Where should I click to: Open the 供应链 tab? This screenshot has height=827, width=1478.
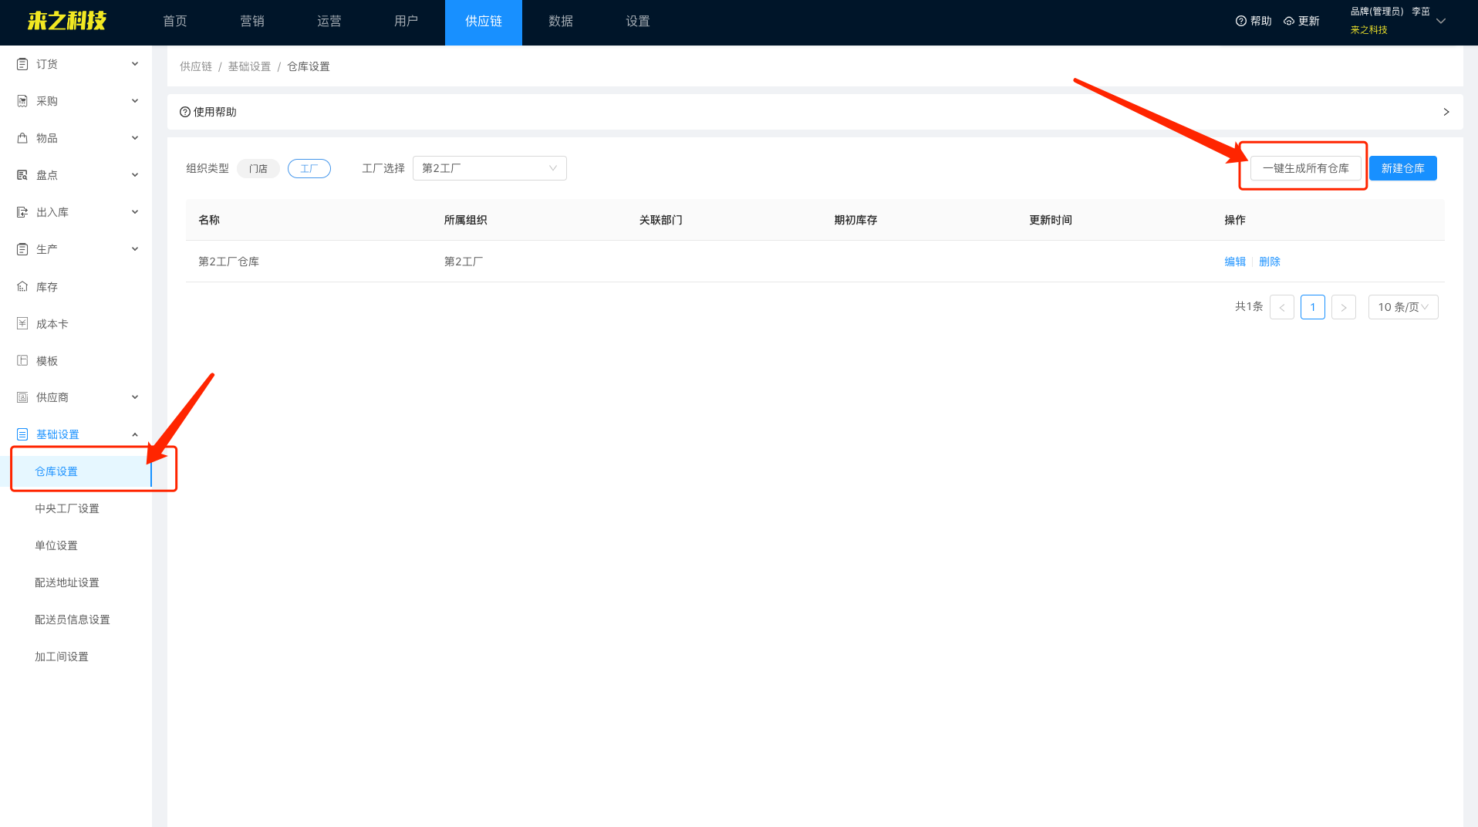(484, 22)
